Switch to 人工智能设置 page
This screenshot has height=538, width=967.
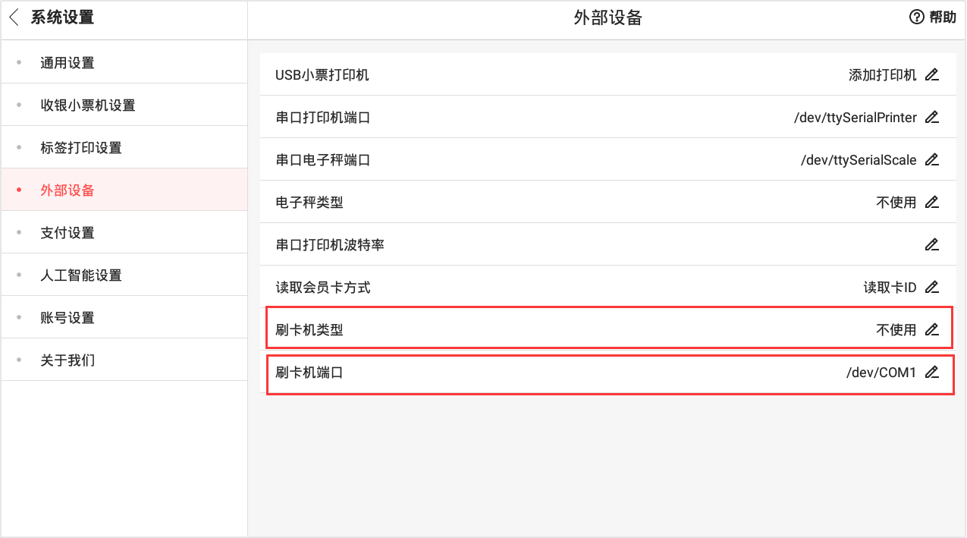(81, 275)
